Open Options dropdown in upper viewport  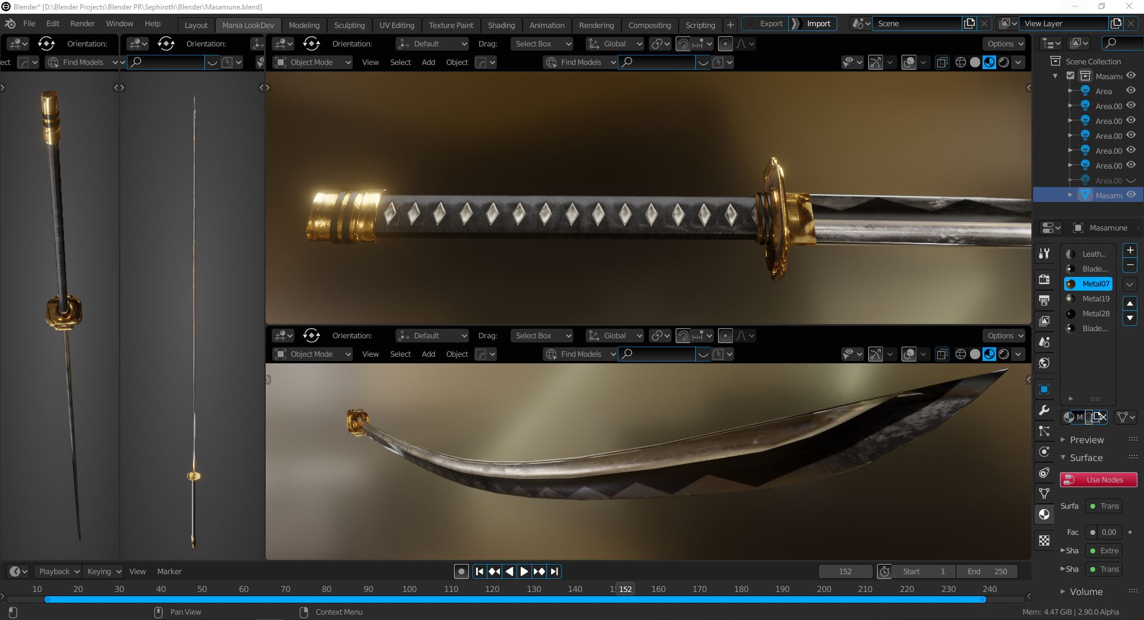click(1004, 43)
